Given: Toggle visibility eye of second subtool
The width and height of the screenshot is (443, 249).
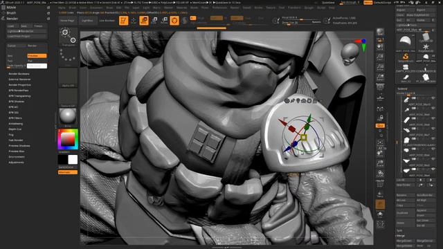Looking at the screenshot, I should pos(433,108).
